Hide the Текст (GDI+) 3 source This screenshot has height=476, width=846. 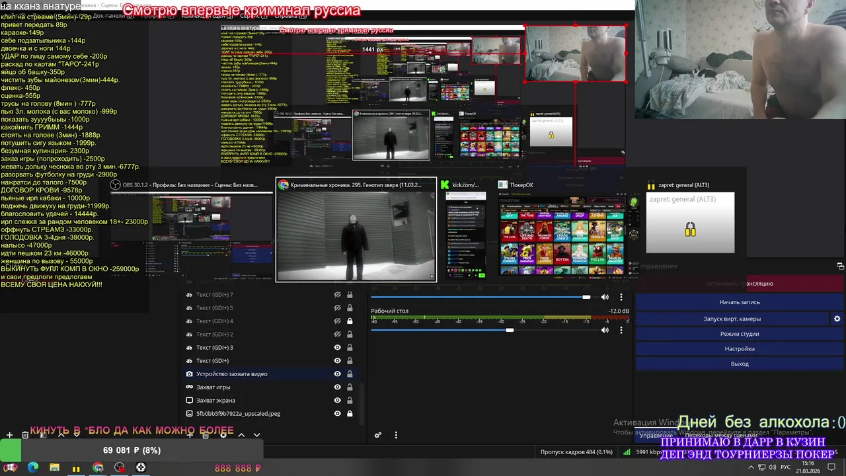[338, 348]
